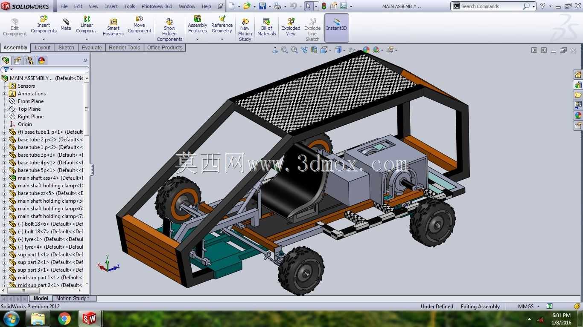Insert a Bill of Materials
Screen dimensions: 583x327
click(x=266, y=27)
